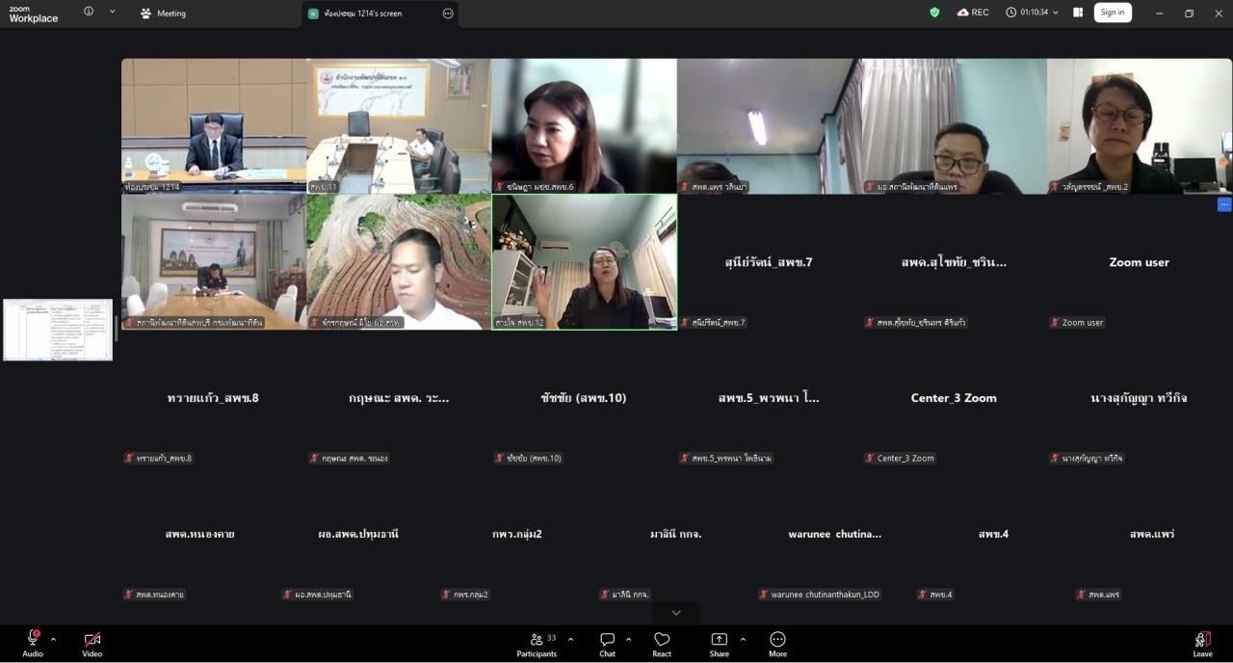Click the green encryption shield icon

tap(934, 13)
